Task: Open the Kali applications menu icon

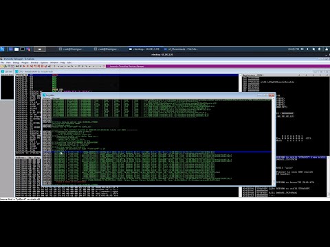Action: [2, 49]
